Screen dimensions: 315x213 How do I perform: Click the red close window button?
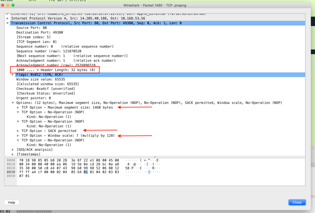pos(3,5)
